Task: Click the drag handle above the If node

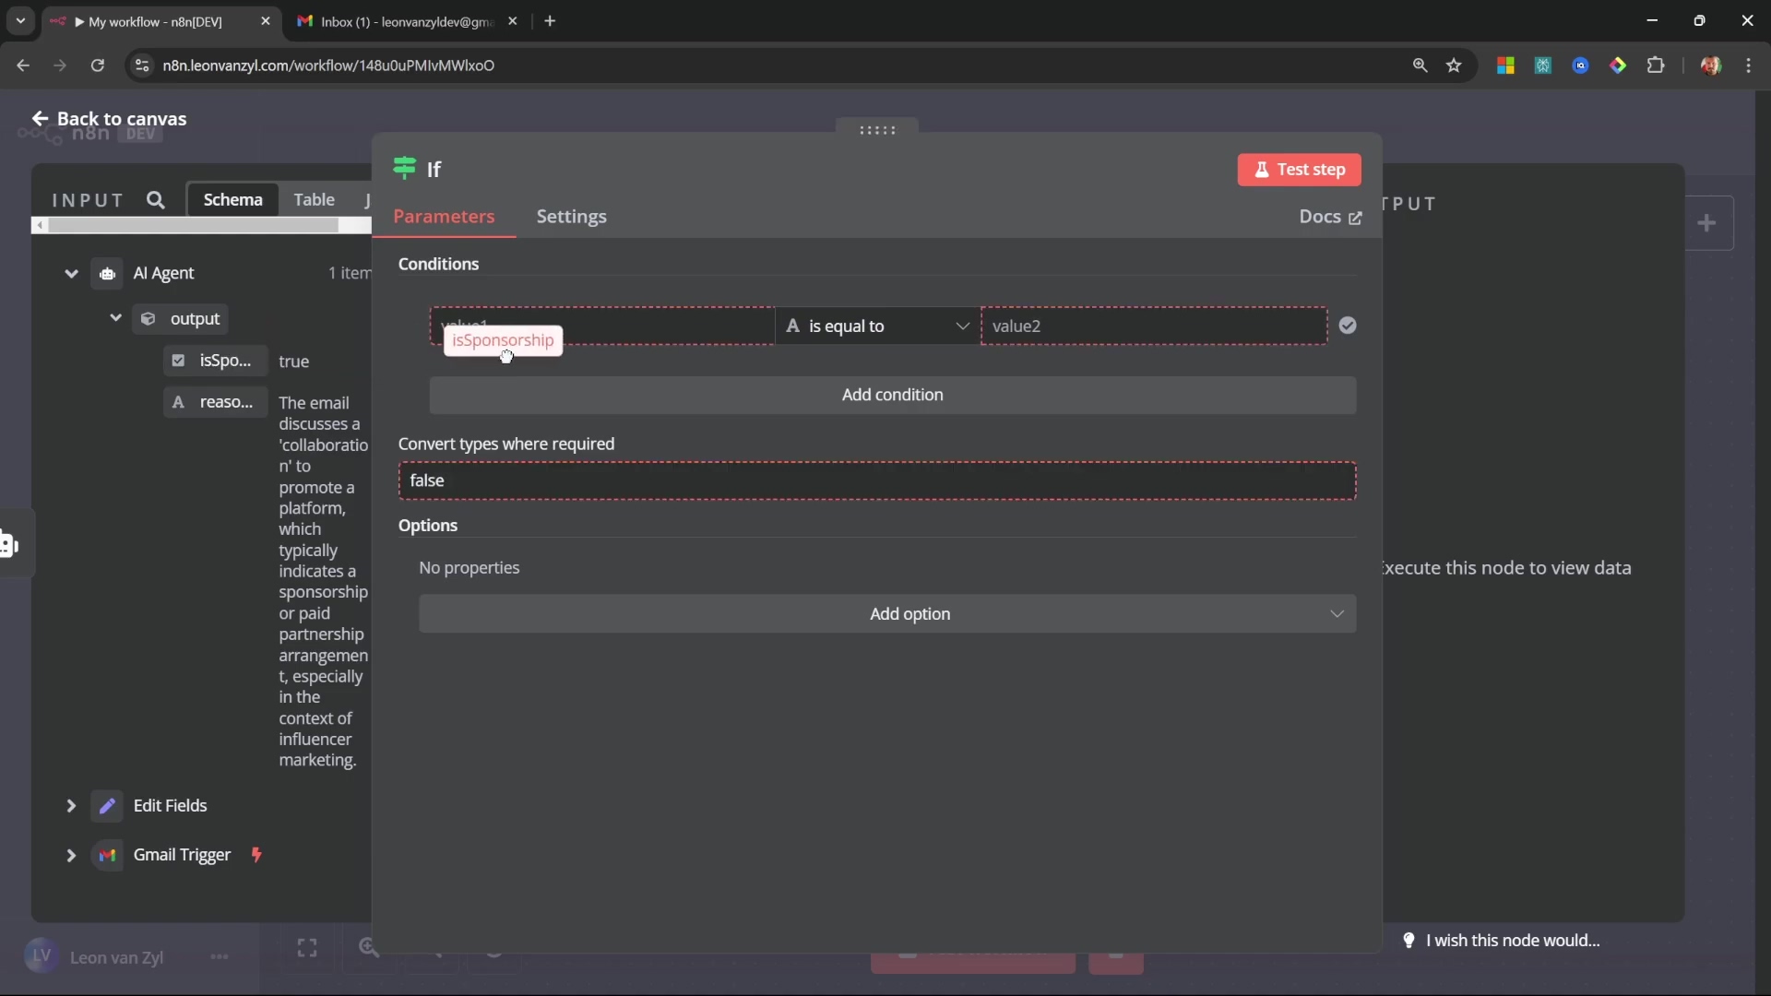Action: tap(877, 130)
